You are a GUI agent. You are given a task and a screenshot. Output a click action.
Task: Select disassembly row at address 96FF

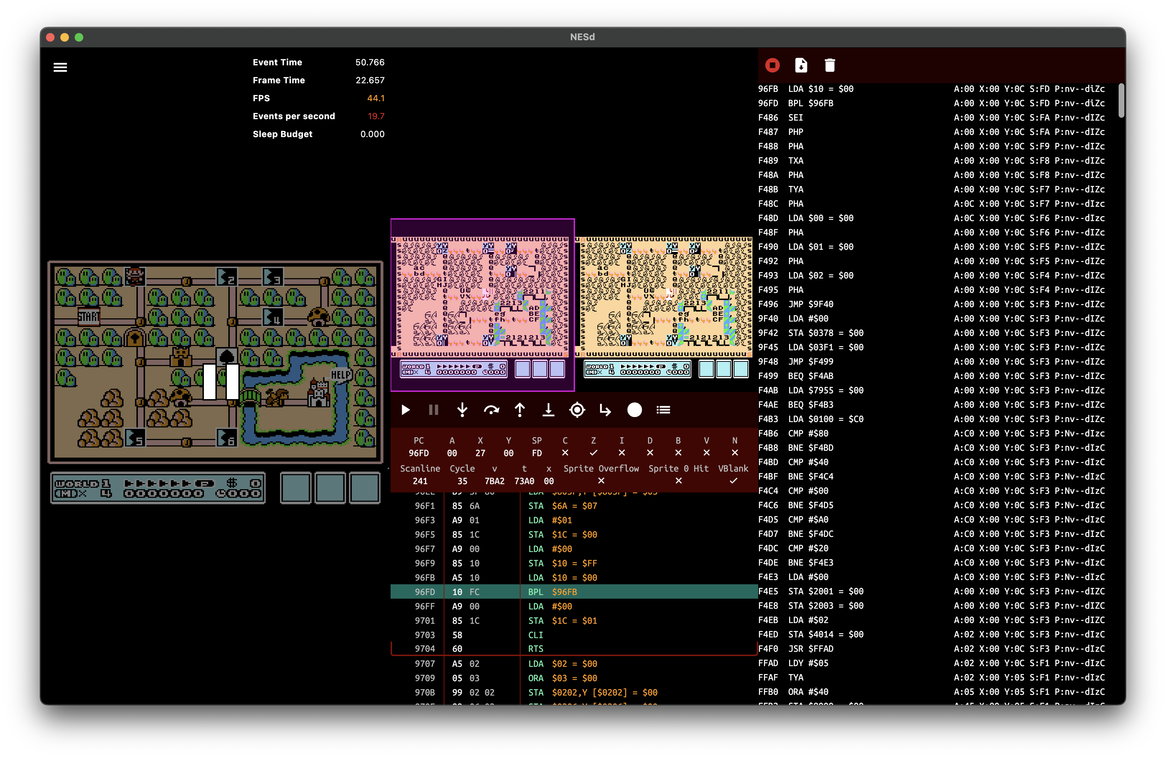[x=574, y=606]
